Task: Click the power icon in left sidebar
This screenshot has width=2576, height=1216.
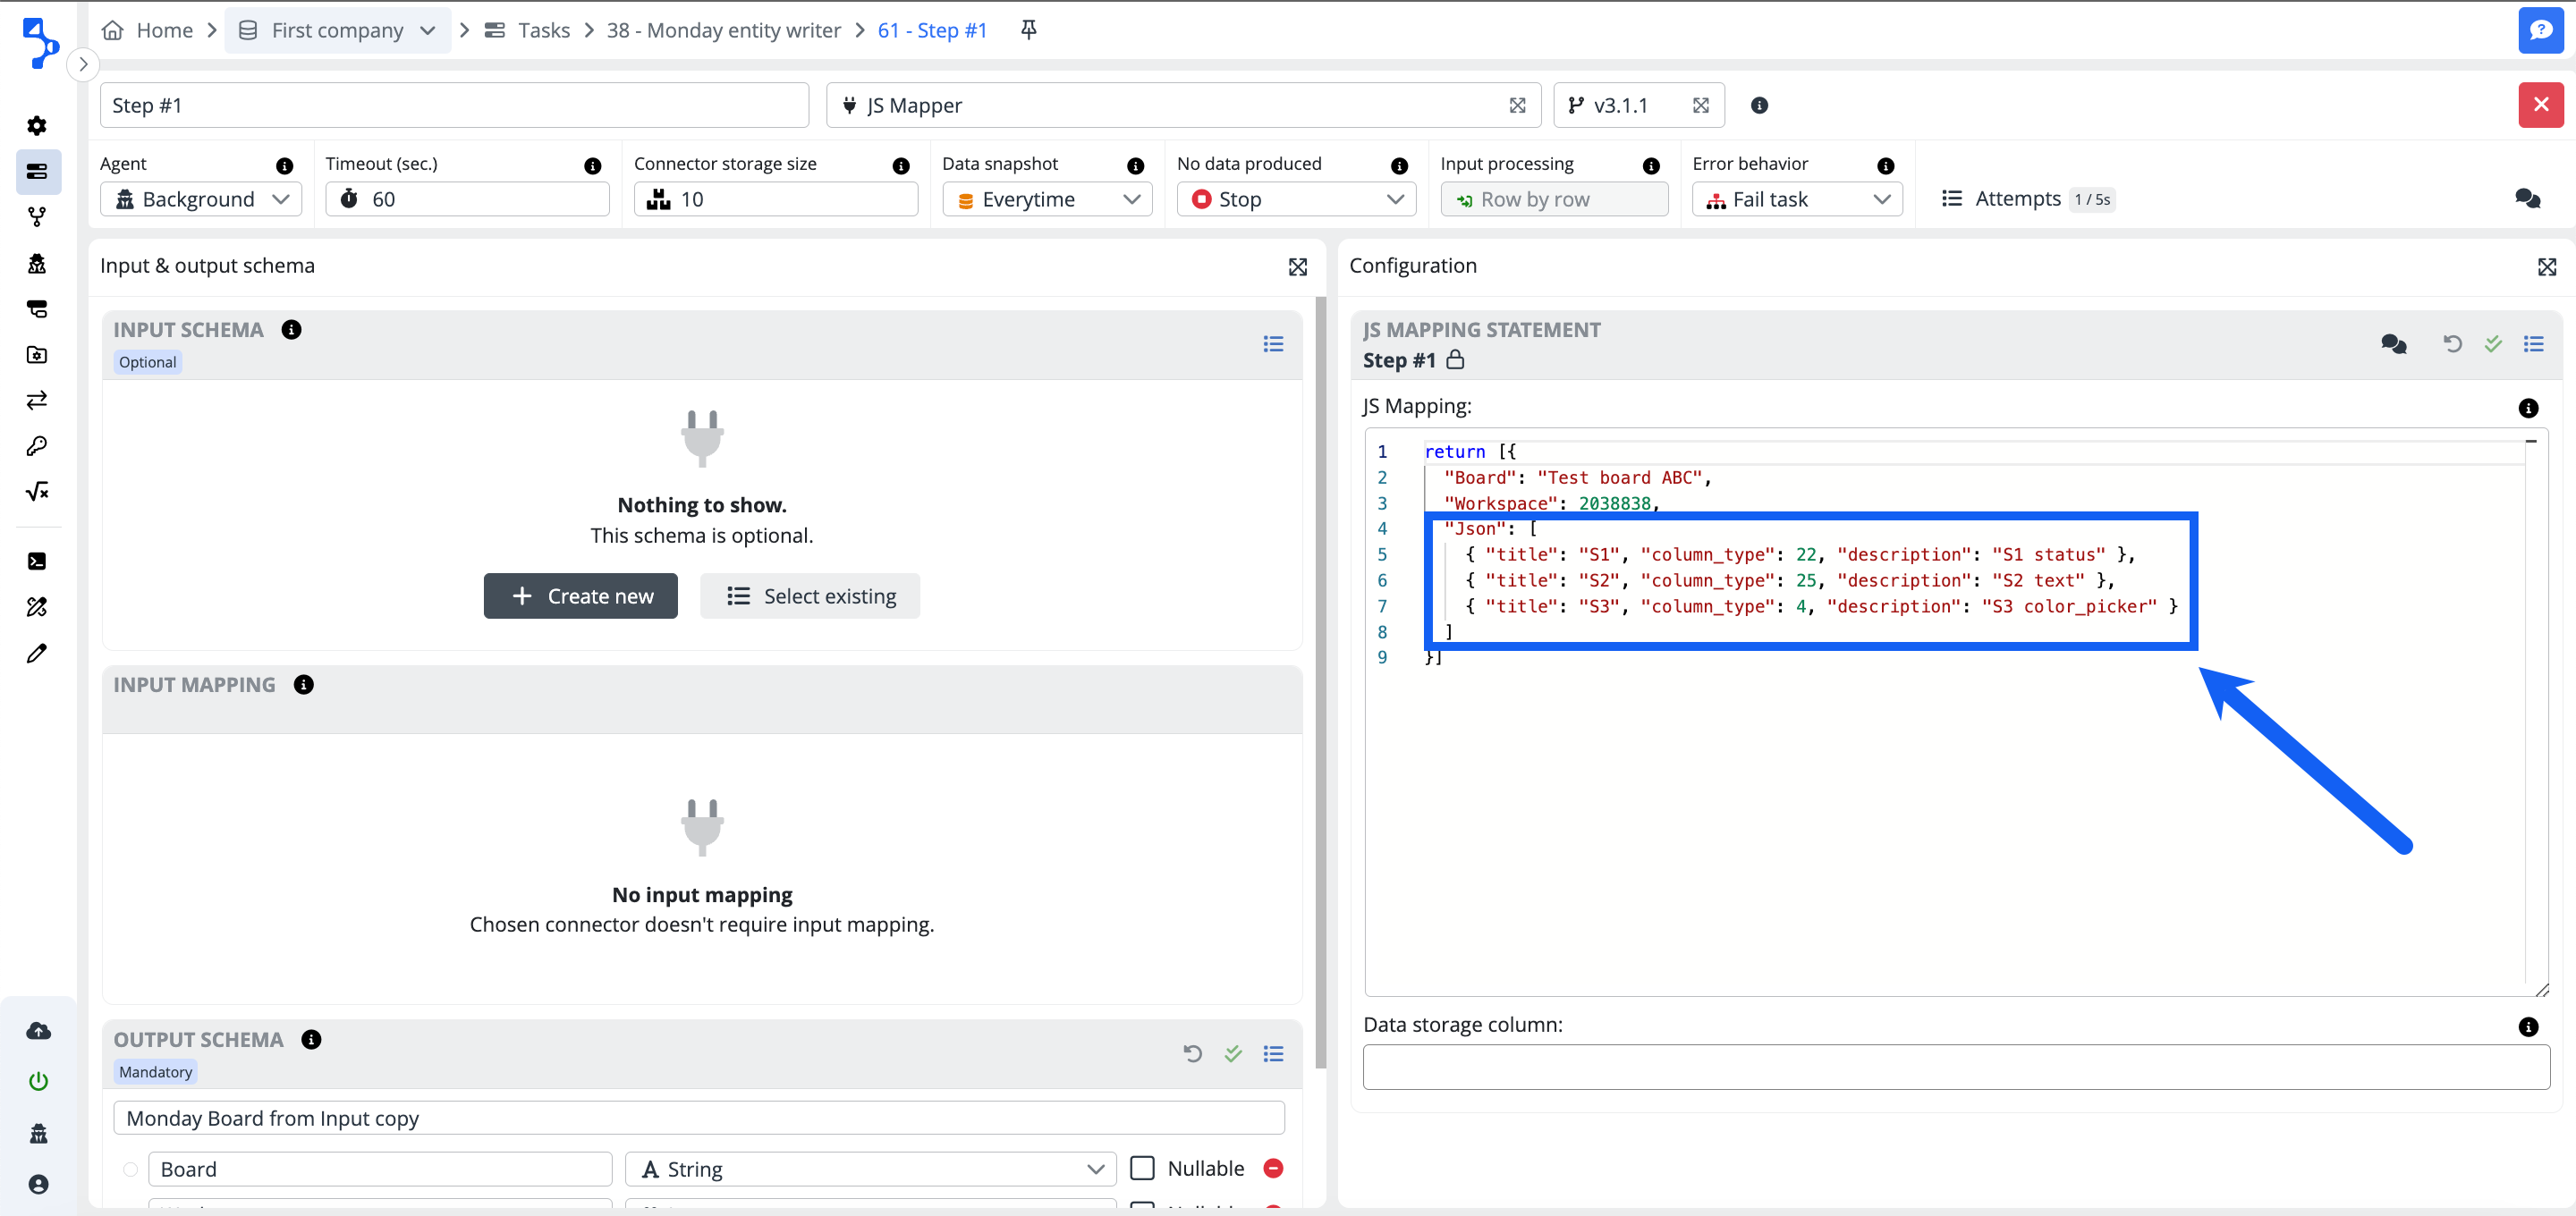Action: tap(38, 1081)
